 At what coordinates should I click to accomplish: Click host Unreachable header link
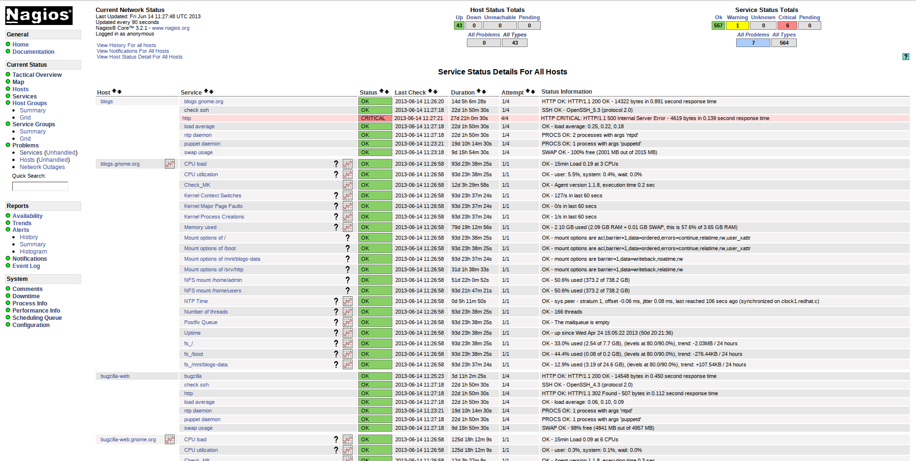500,17
